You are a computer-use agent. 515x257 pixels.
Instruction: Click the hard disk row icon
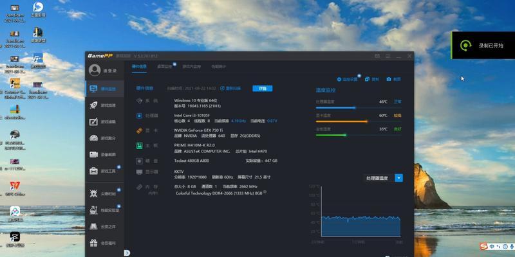pyautogui.click(x=139, y=161)
